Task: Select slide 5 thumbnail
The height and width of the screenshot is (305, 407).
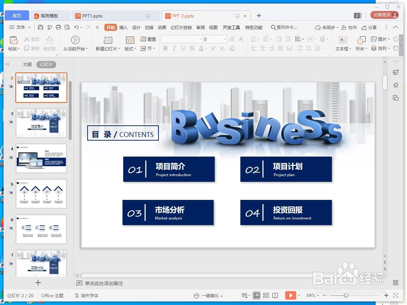Action: click(41, 194)
